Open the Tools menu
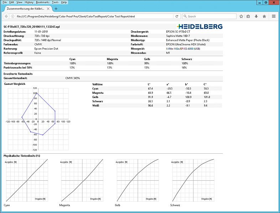This screenshot has width=280, height=213. [x=55, y=2]
